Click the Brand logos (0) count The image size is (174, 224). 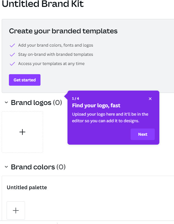pyautogui.click(x=57, y=103)
